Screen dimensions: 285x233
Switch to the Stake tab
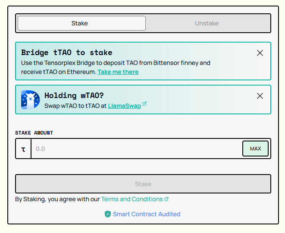(81, 23)
